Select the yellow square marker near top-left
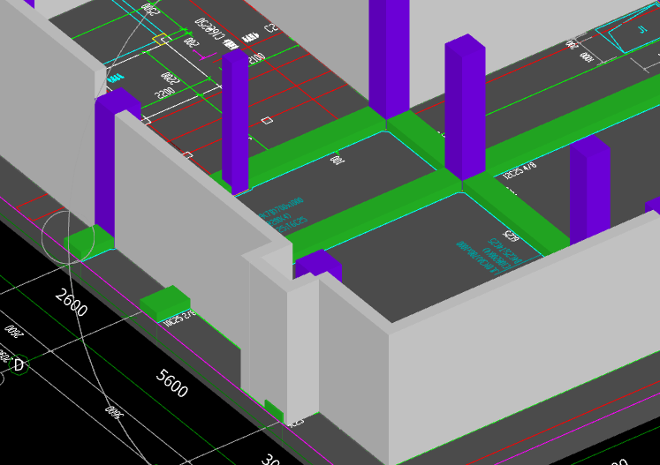 pyautogui.click(x=162, y=40)
